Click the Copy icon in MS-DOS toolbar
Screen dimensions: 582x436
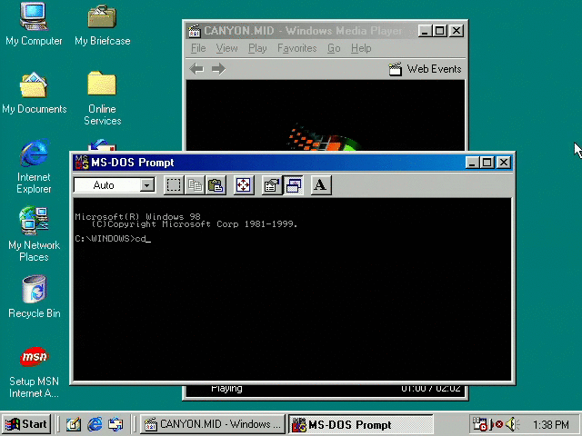pos(195,185)
